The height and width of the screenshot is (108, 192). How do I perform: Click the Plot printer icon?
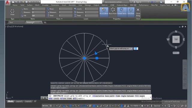[x=26, y=2]
